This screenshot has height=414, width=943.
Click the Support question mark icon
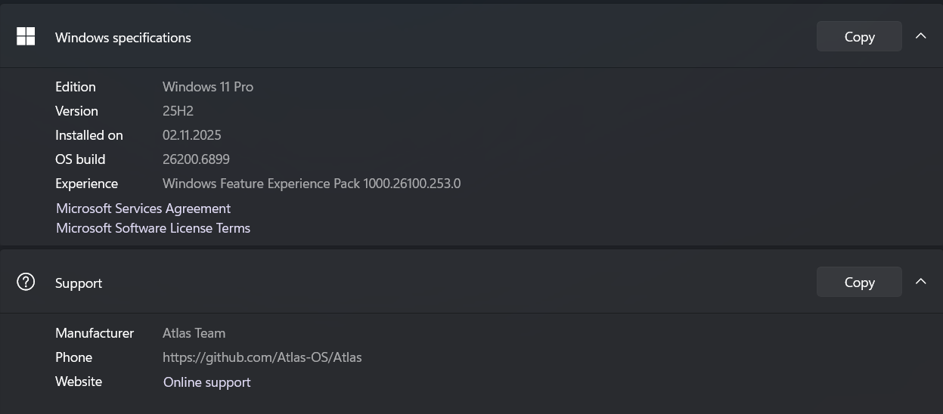pyautogui.click(x=26, y=283)
